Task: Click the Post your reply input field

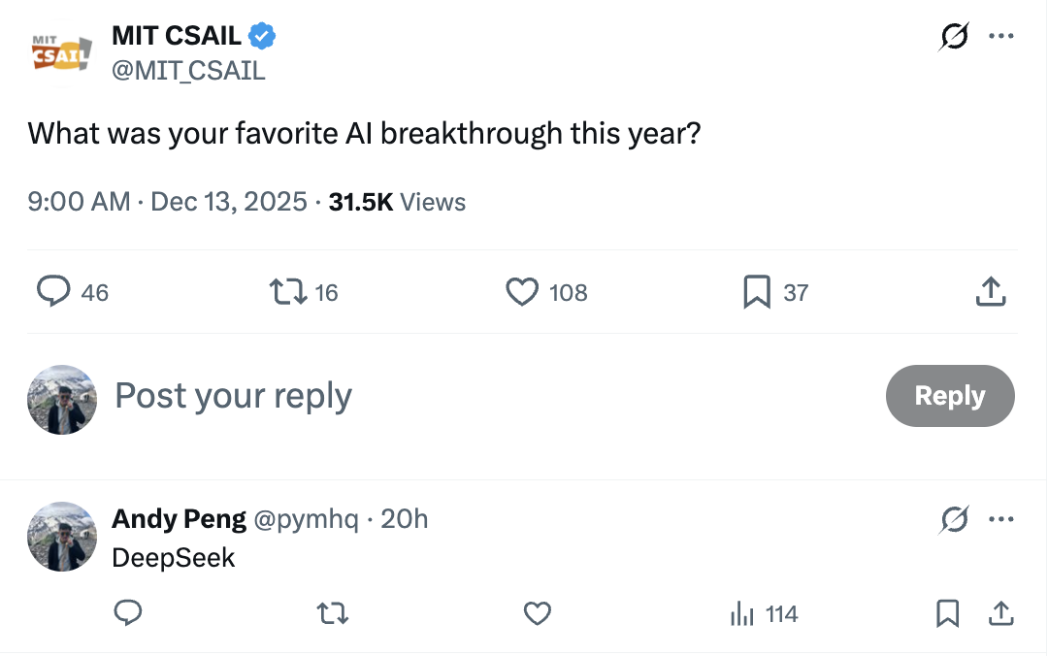Action: (x=233, y=396)
